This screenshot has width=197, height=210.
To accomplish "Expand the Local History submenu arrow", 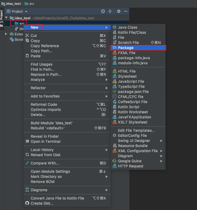I will tap(107, 150).
